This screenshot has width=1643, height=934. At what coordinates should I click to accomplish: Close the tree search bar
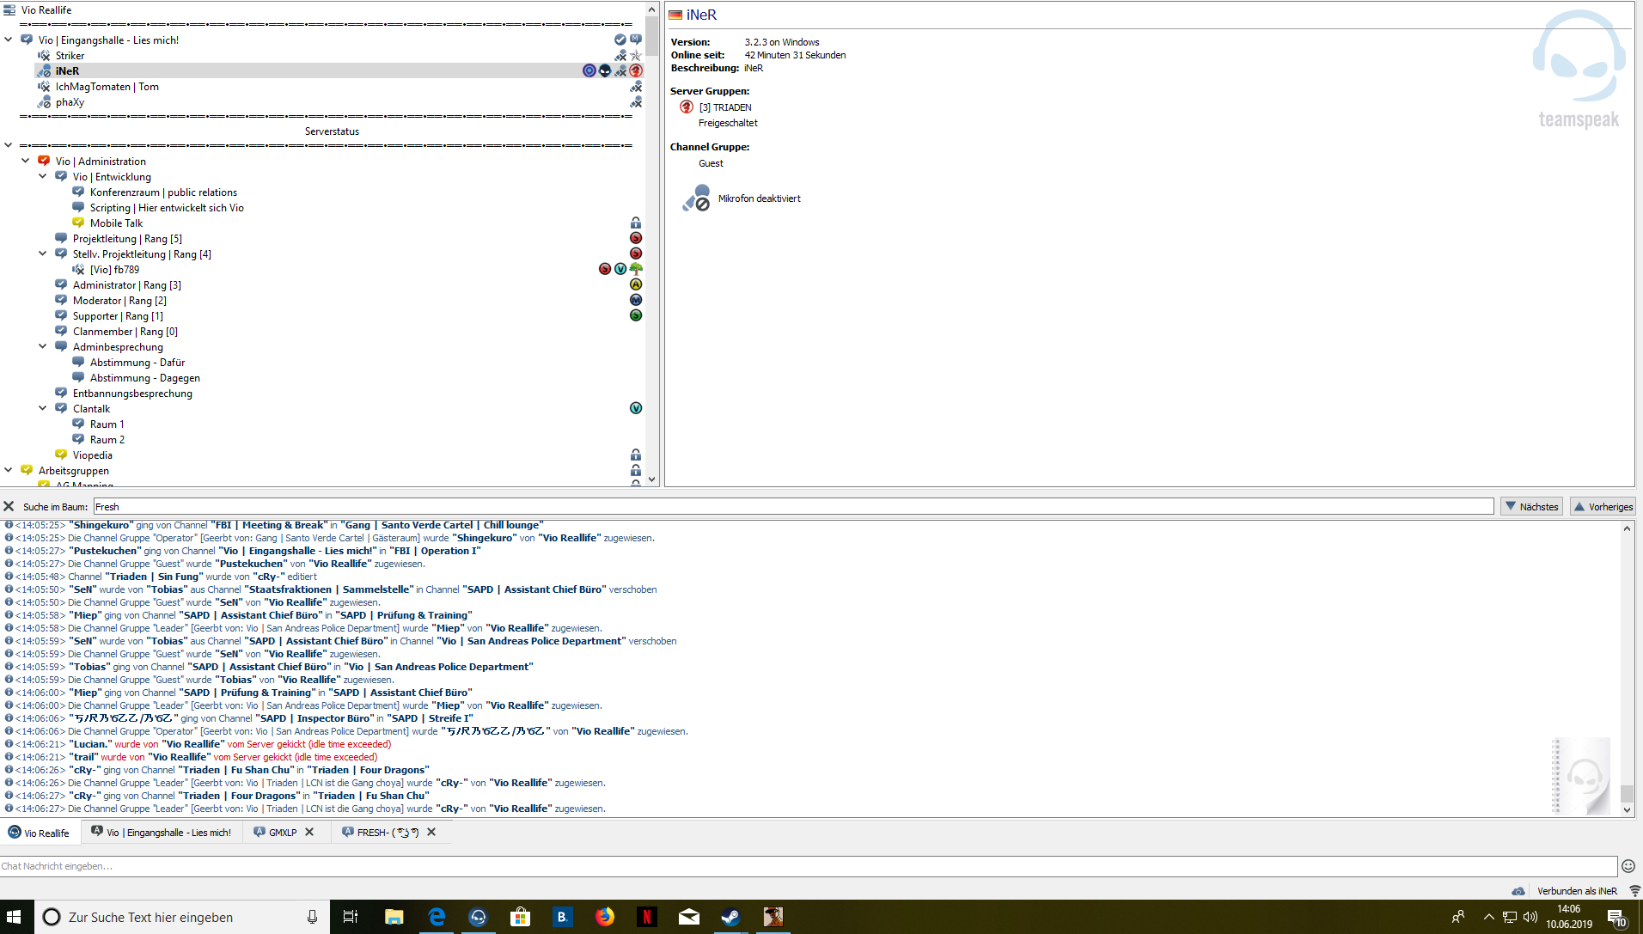point(9,507)
